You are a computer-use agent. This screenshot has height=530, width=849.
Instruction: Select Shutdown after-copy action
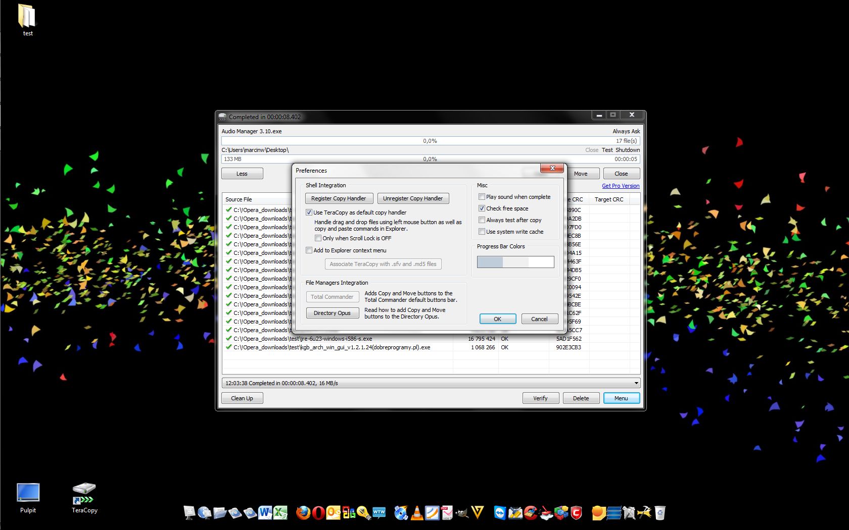(628, 150)
